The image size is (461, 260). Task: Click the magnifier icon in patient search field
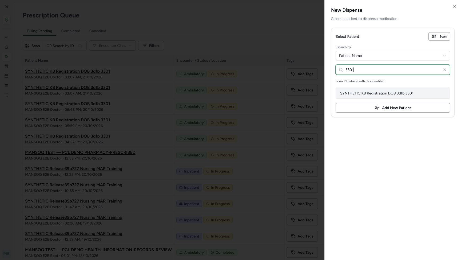coord(341,70)
